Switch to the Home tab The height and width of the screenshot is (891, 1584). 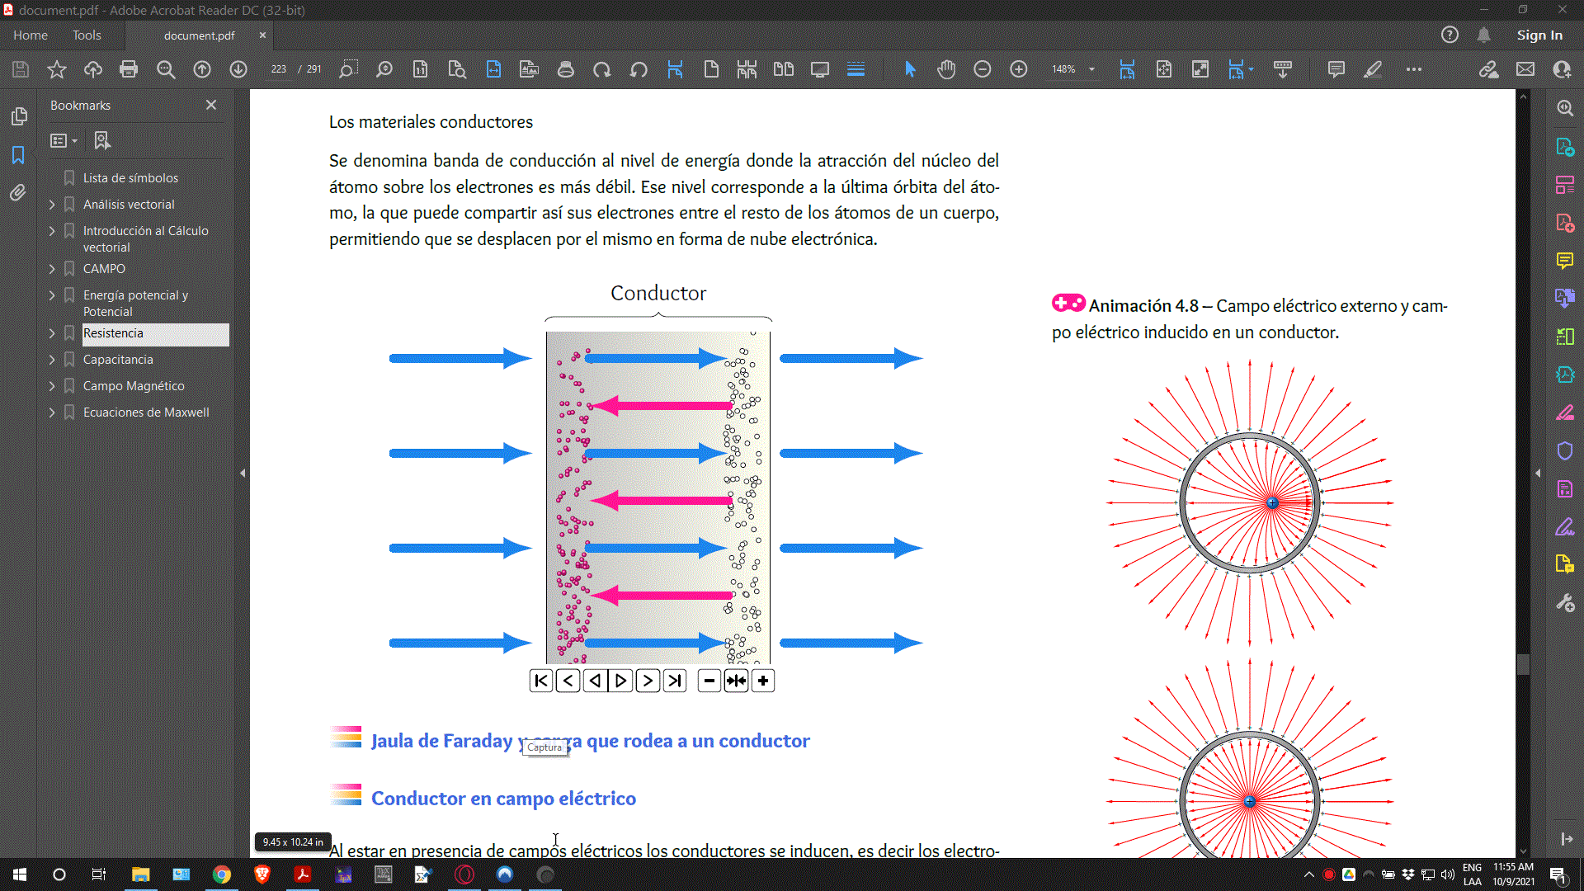31,35
